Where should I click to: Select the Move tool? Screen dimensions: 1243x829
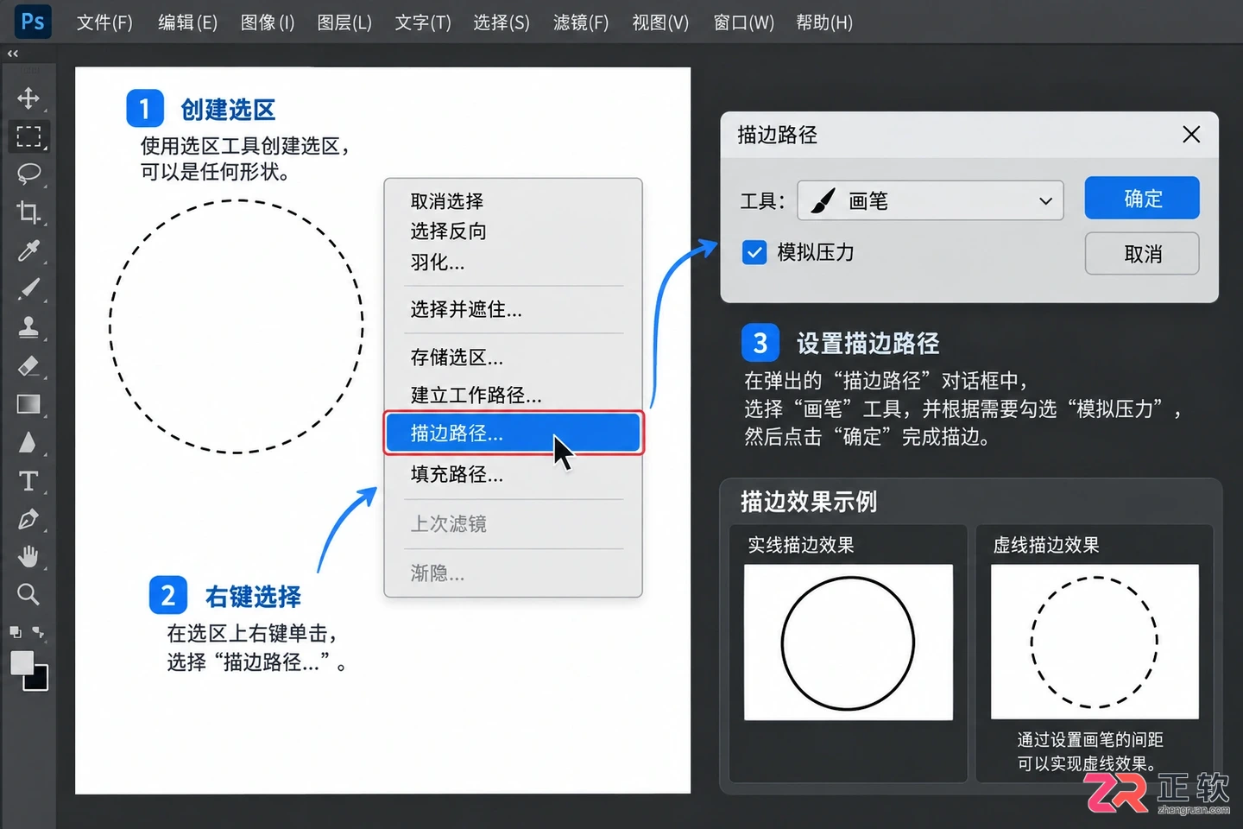(x=28, y=98)
